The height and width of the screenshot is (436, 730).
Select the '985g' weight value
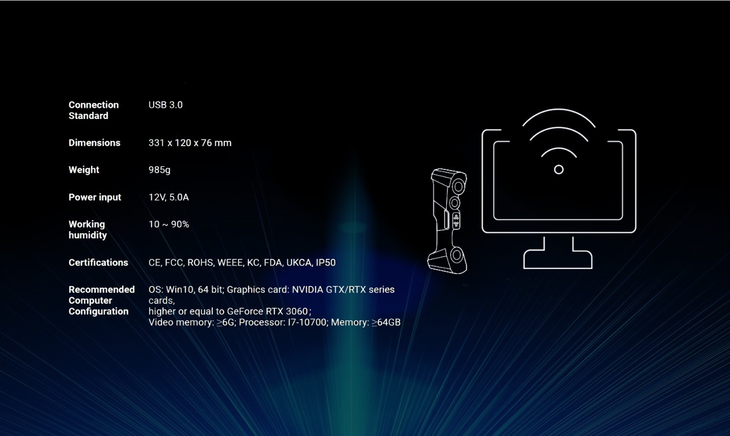coord(159,170)
